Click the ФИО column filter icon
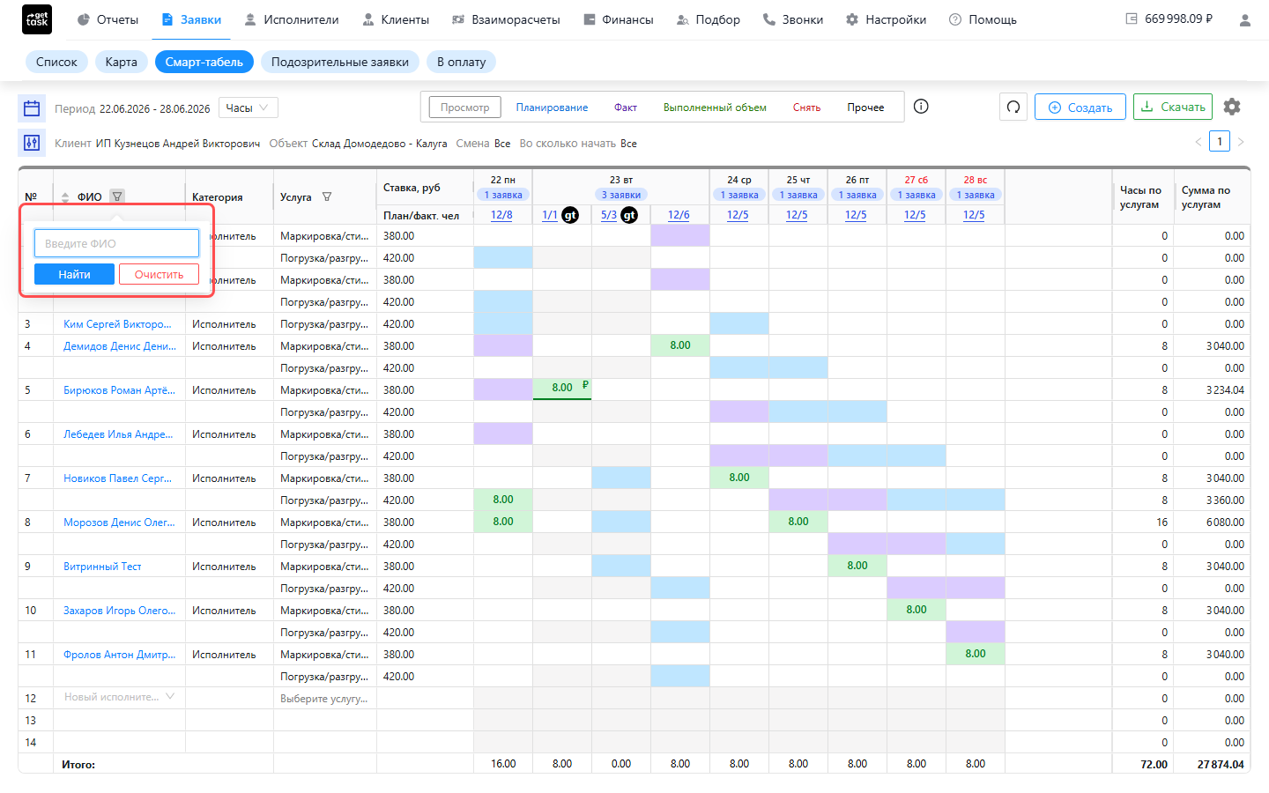 pos(117,196)
